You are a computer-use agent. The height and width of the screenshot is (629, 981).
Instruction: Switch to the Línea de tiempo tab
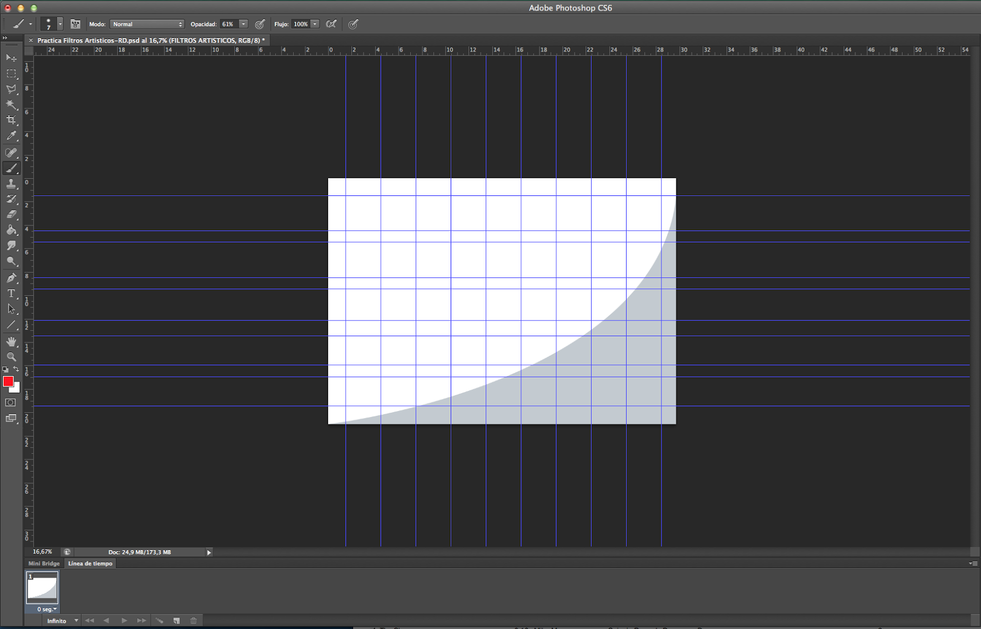(x=90, y=563)
